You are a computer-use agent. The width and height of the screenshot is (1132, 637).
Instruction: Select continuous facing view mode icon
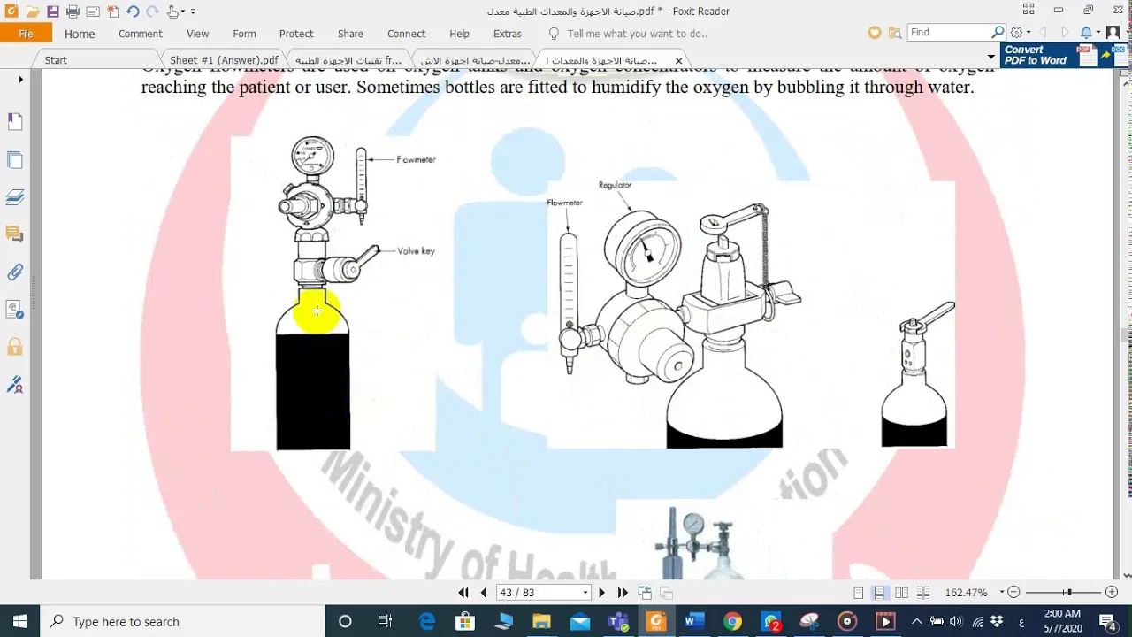(922, 593)
